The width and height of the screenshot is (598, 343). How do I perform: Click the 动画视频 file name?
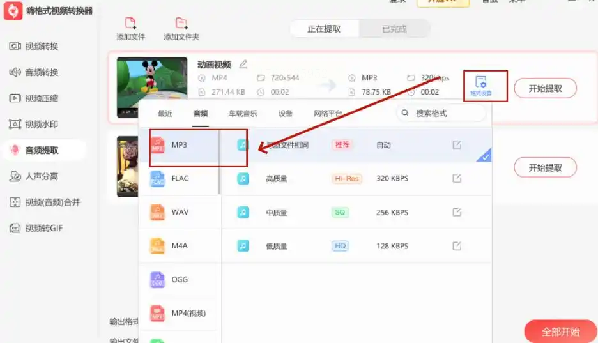(x=214, y=65)
